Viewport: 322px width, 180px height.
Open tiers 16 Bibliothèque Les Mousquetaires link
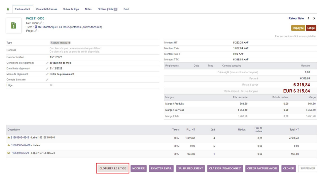(x=59, y=27)
